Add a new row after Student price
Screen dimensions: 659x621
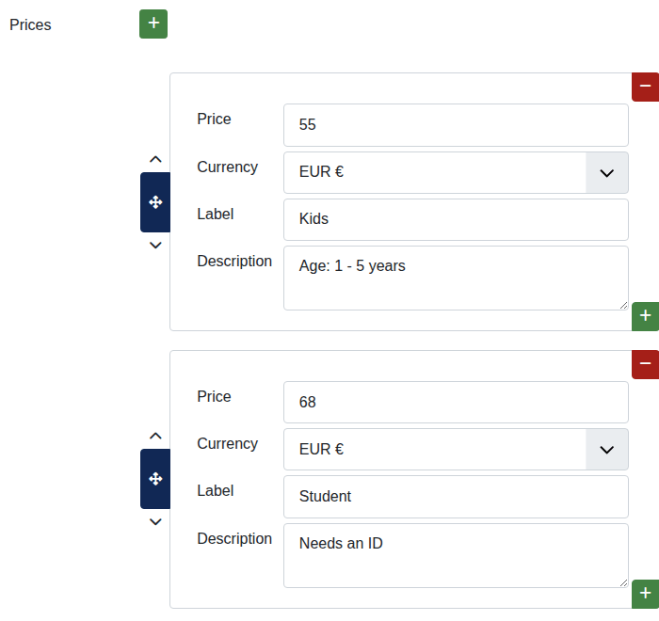click(x=645, y=594)
